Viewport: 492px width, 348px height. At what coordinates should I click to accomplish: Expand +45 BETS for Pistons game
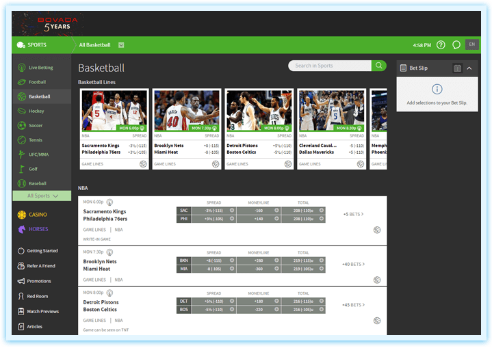click(x=353, y=305)
